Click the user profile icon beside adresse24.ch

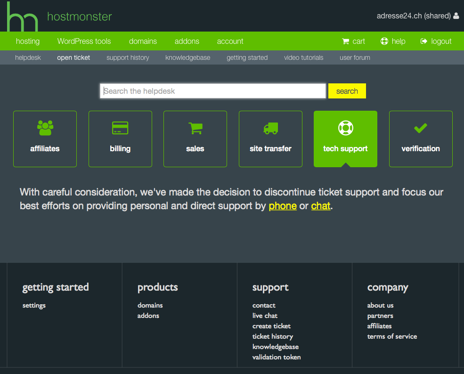coord(456,16)
